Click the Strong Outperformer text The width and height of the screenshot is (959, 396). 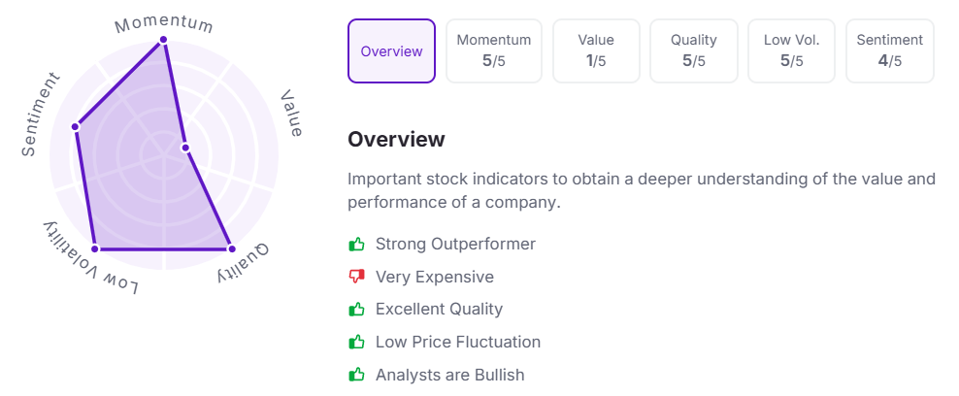coord(455,244)
